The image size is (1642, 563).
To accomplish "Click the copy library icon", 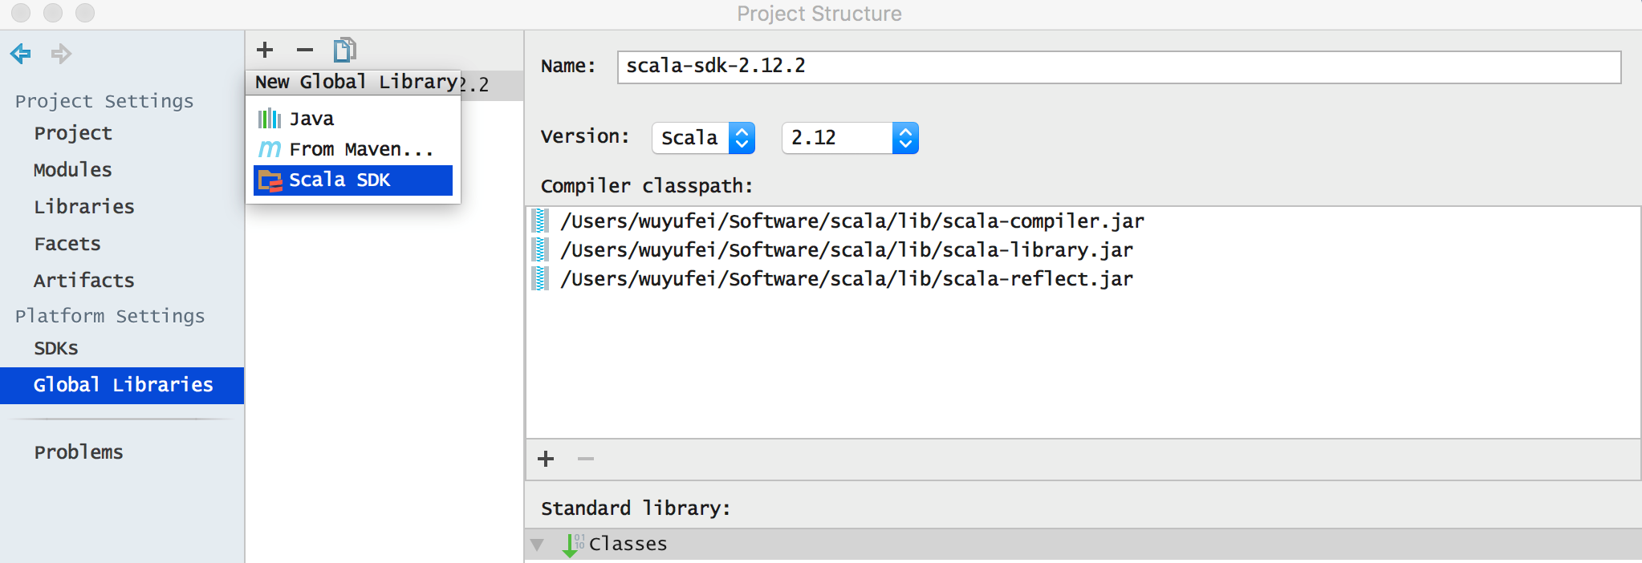I will pos(344,50).
